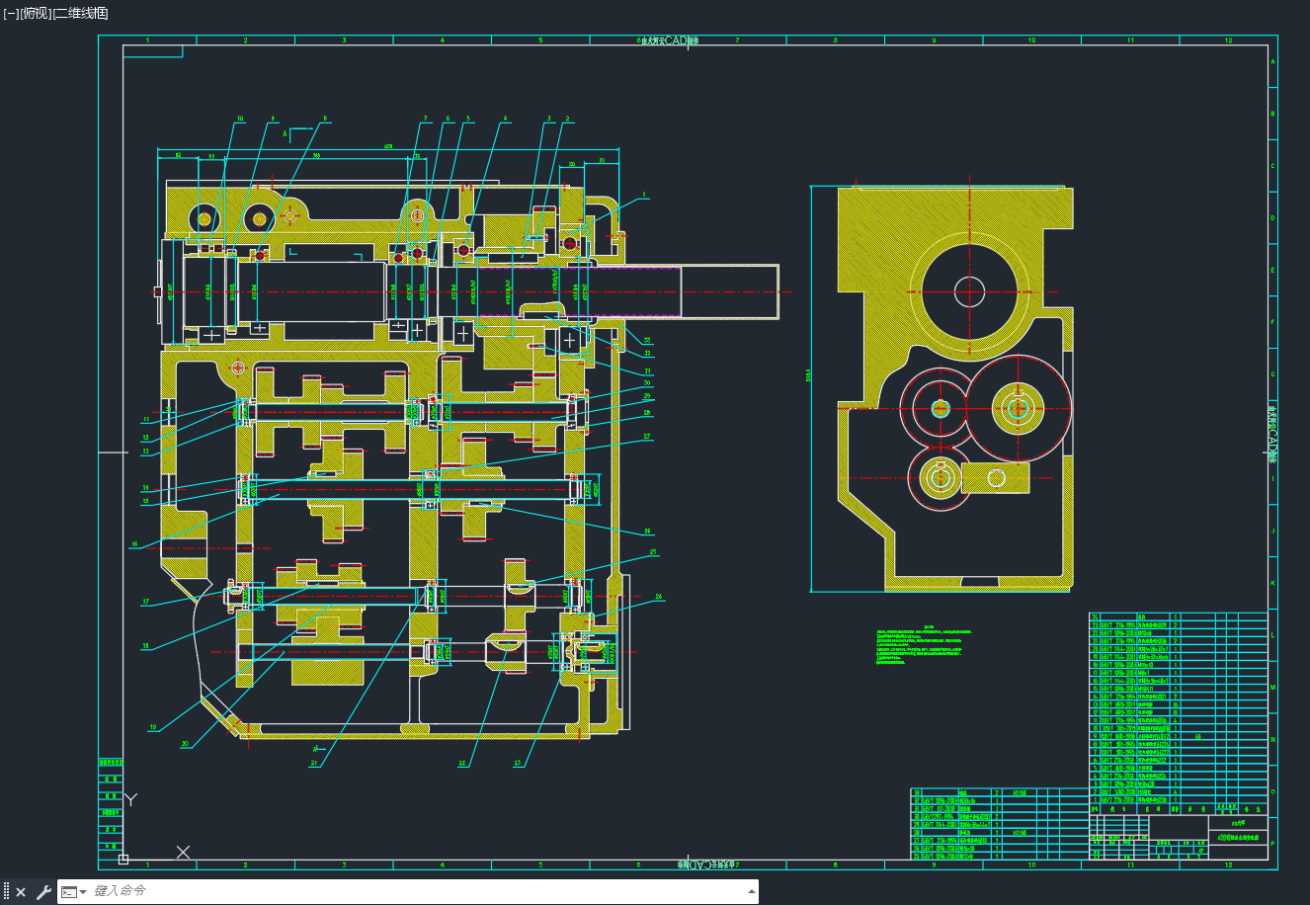Open command line customize wrench settings
The image size is (1310, 905).
pyautogui.click(x=43, y=892)
